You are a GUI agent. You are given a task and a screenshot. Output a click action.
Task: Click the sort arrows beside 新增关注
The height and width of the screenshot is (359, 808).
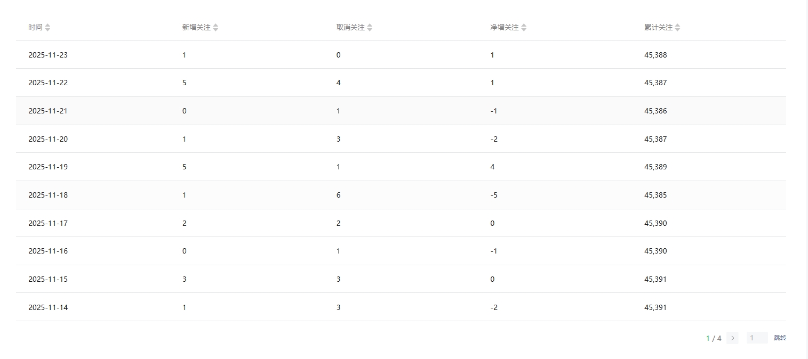(x=215, y=28)
